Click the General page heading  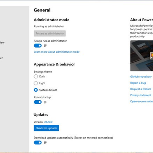click(x=42, y=10)
